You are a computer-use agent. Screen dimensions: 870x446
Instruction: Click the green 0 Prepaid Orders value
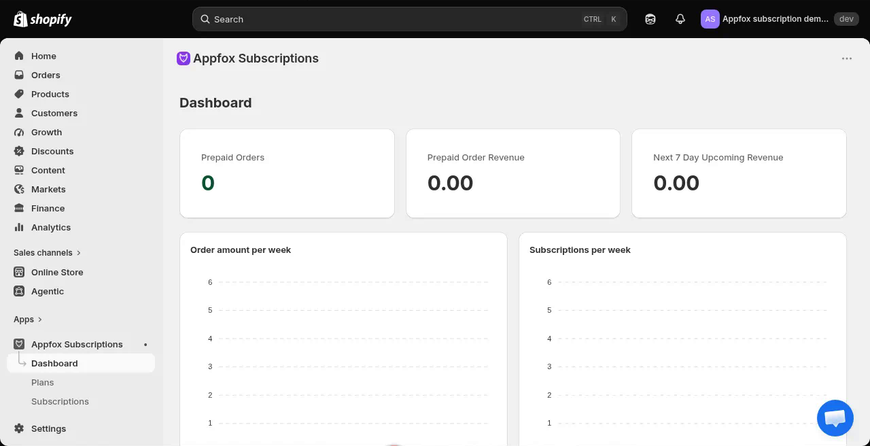coord(208,183)
